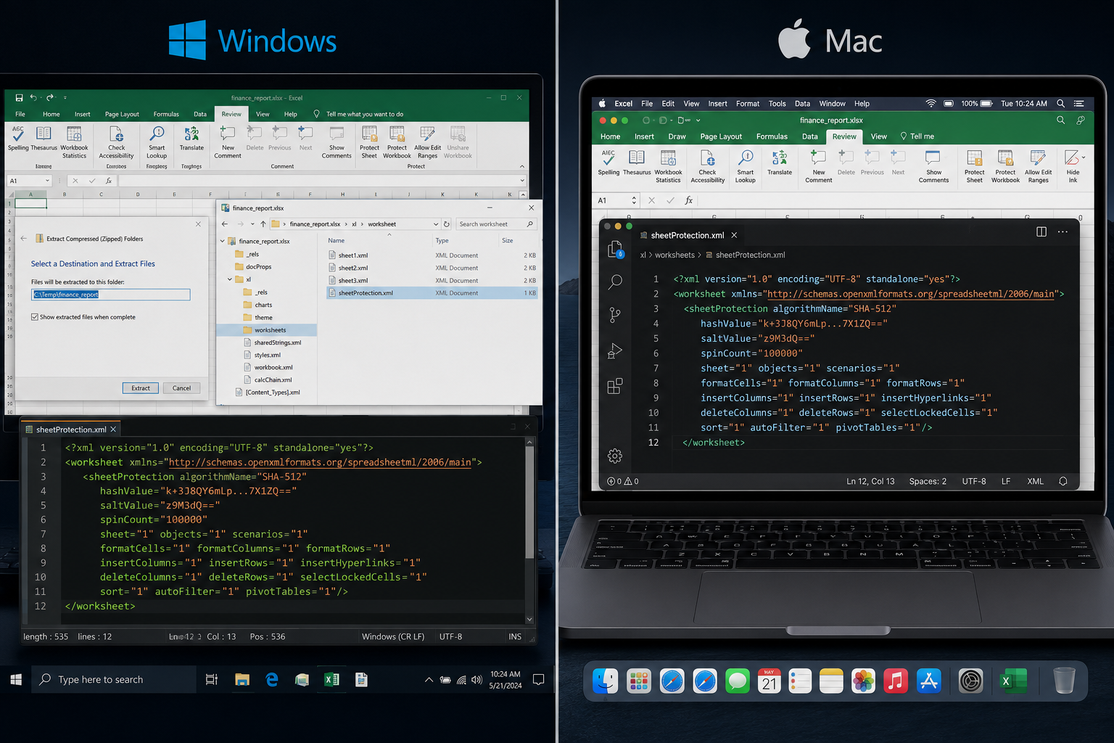Open address bar dropdown in File Explorer
The height and width of the screenshot is (743, 1114).
coord(436,224)
